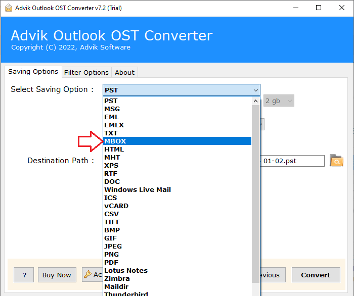The width and height of the screenshot is (354, 296).
Task: Select ICS from the list
Action: [177, 198]
